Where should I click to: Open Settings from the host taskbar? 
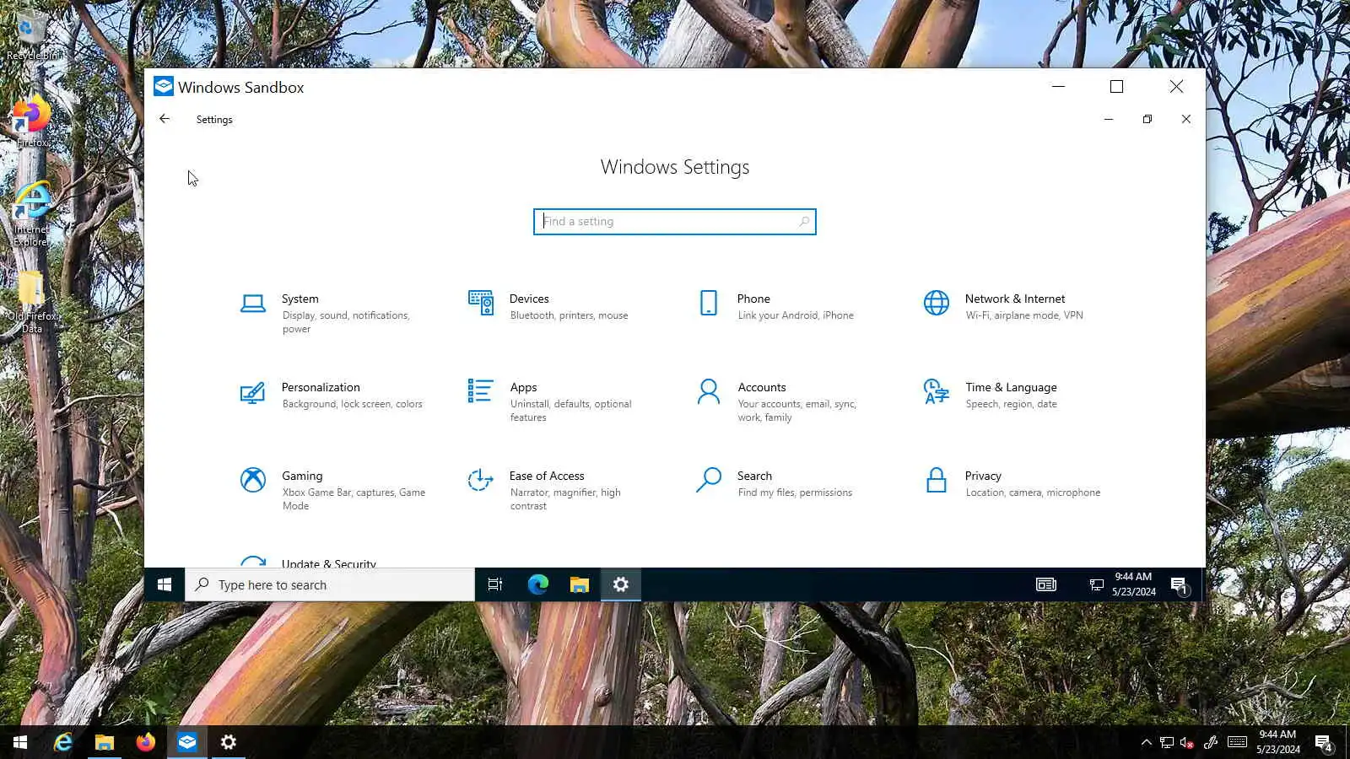228,742
